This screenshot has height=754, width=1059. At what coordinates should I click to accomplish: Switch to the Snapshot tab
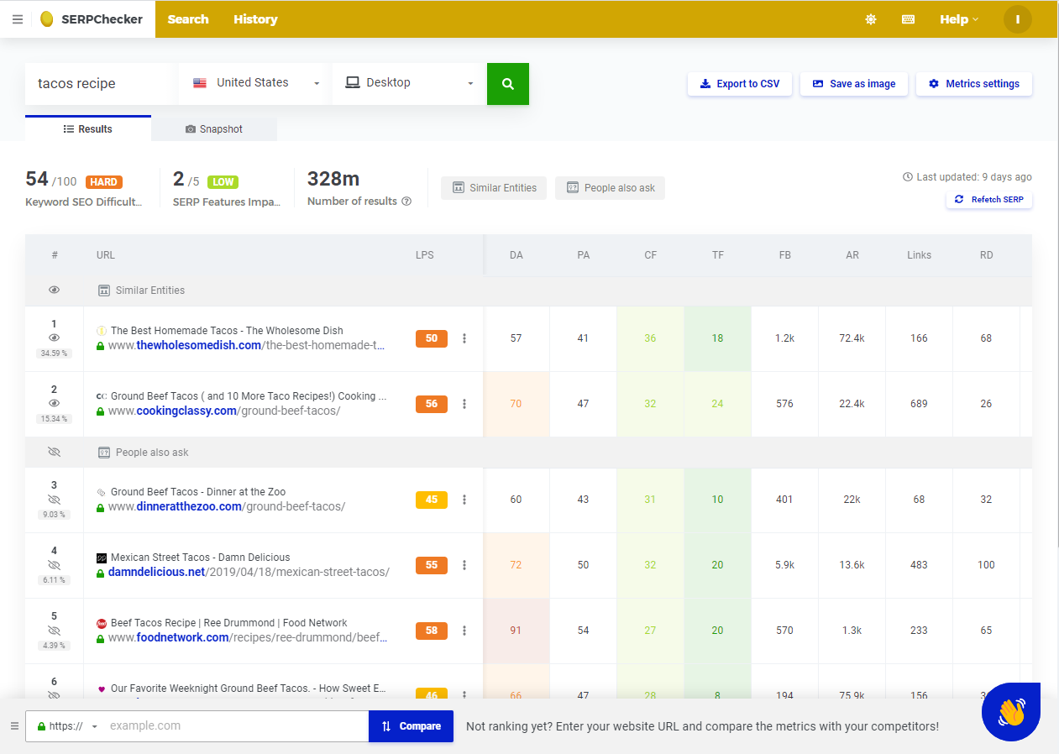click(214, 129)
